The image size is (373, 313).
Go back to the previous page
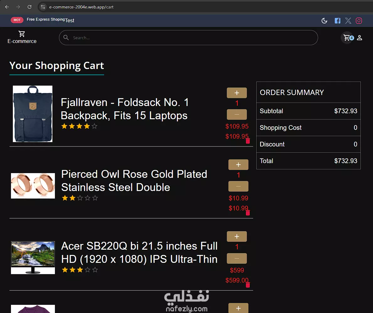coord(7,7)
